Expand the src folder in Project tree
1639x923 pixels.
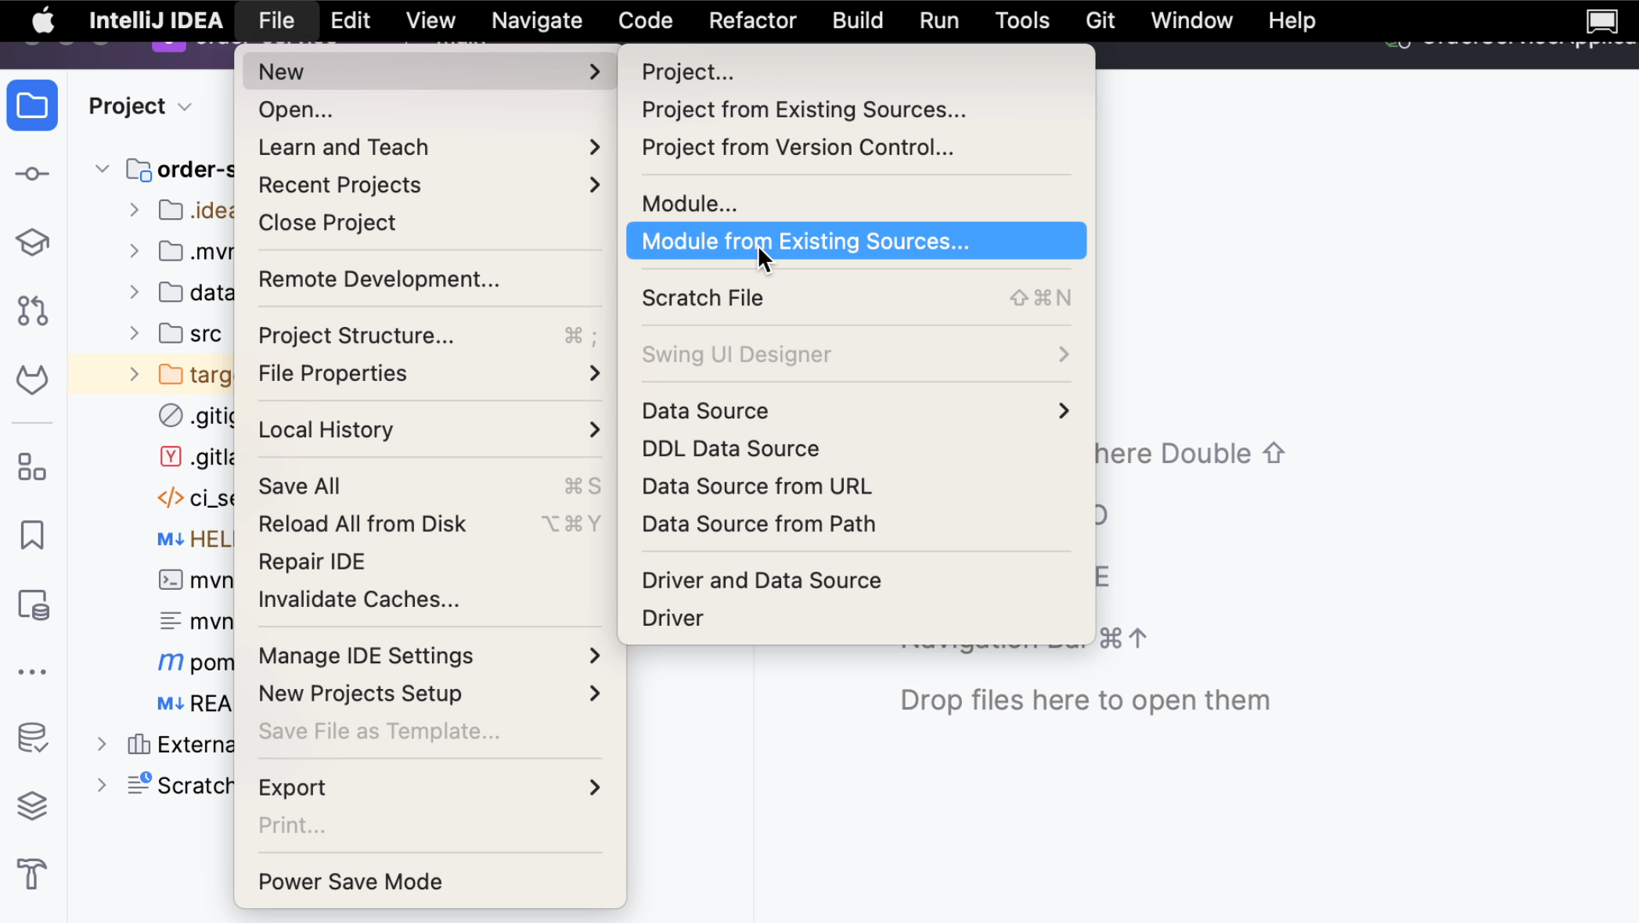point(133,332)
